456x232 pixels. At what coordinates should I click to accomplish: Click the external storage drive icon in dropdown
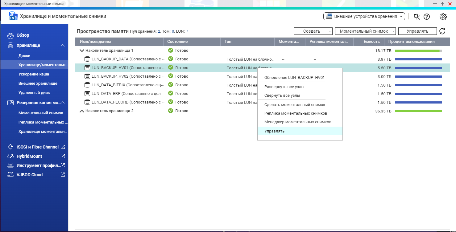tap(330, 16)
